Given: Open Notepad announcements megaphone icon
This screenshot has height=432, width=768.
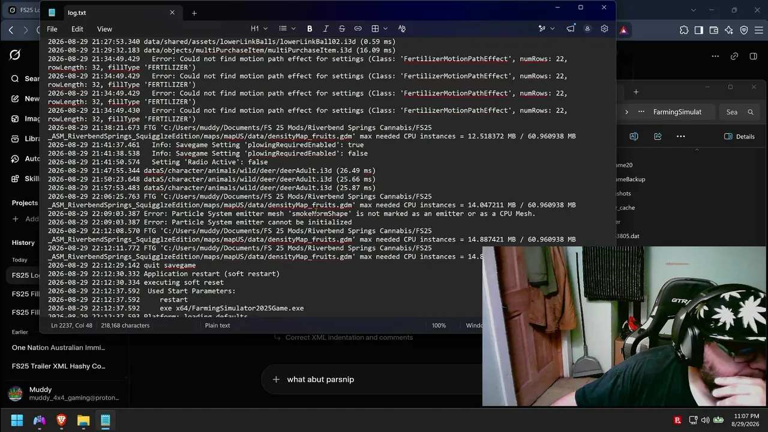Looking at the screenshot, I should (570, 29).
